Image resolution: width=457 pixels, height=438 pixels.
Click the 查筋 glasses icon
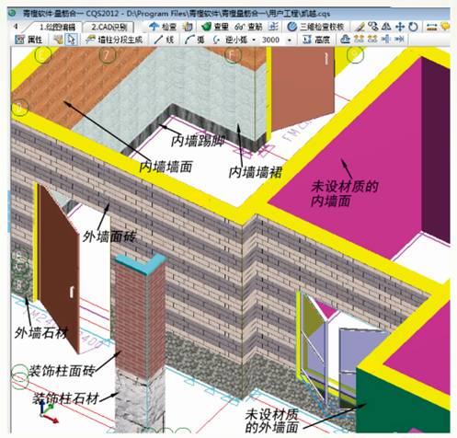(239, 27)
